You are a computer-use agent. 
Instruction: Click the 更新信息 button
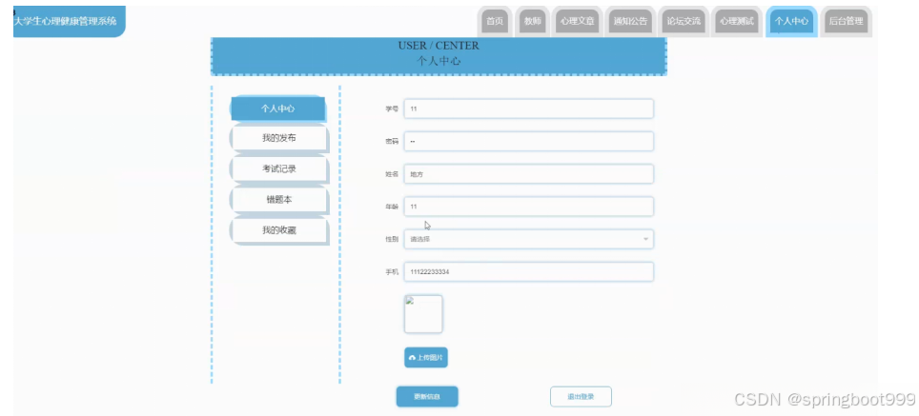tap(427, 397)
